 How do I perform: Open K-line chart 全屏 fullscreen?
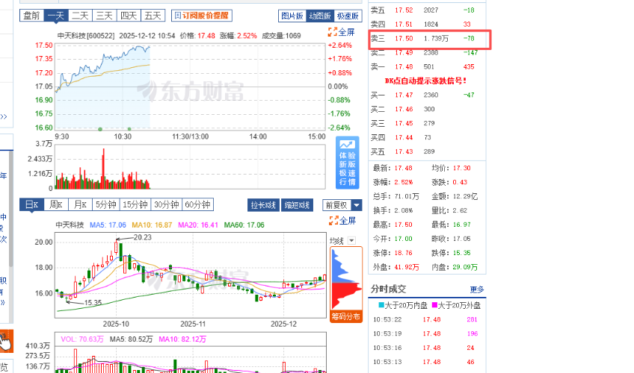[x=342, y=221]
